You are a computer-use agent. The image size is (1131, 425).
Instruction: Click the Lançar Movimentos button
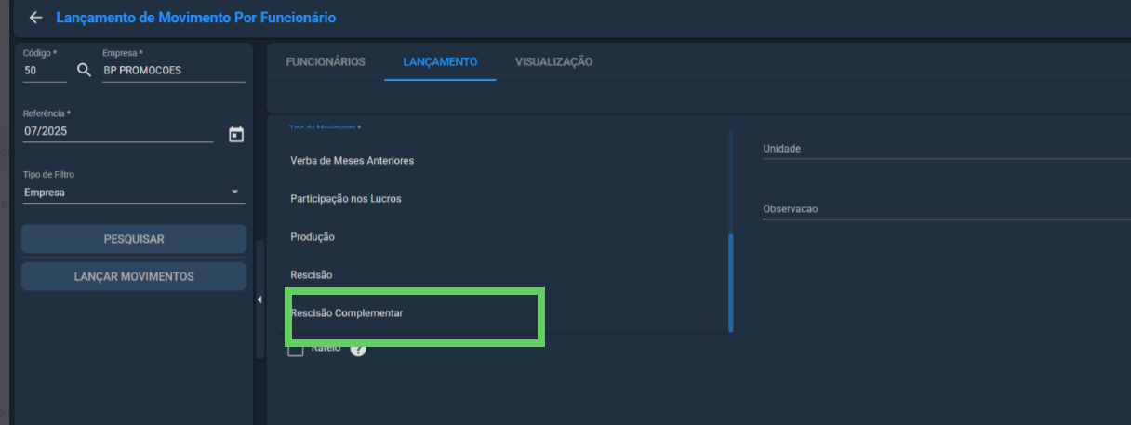coord(134,276)
